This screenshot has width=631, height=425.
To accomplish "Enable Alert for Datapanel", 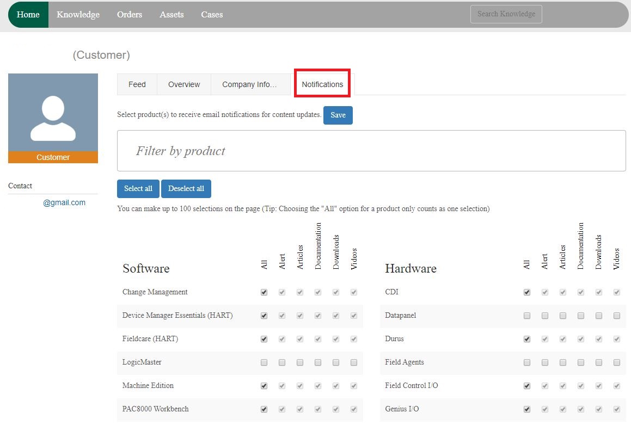I will pyautogui.click(x=545, y=316).
